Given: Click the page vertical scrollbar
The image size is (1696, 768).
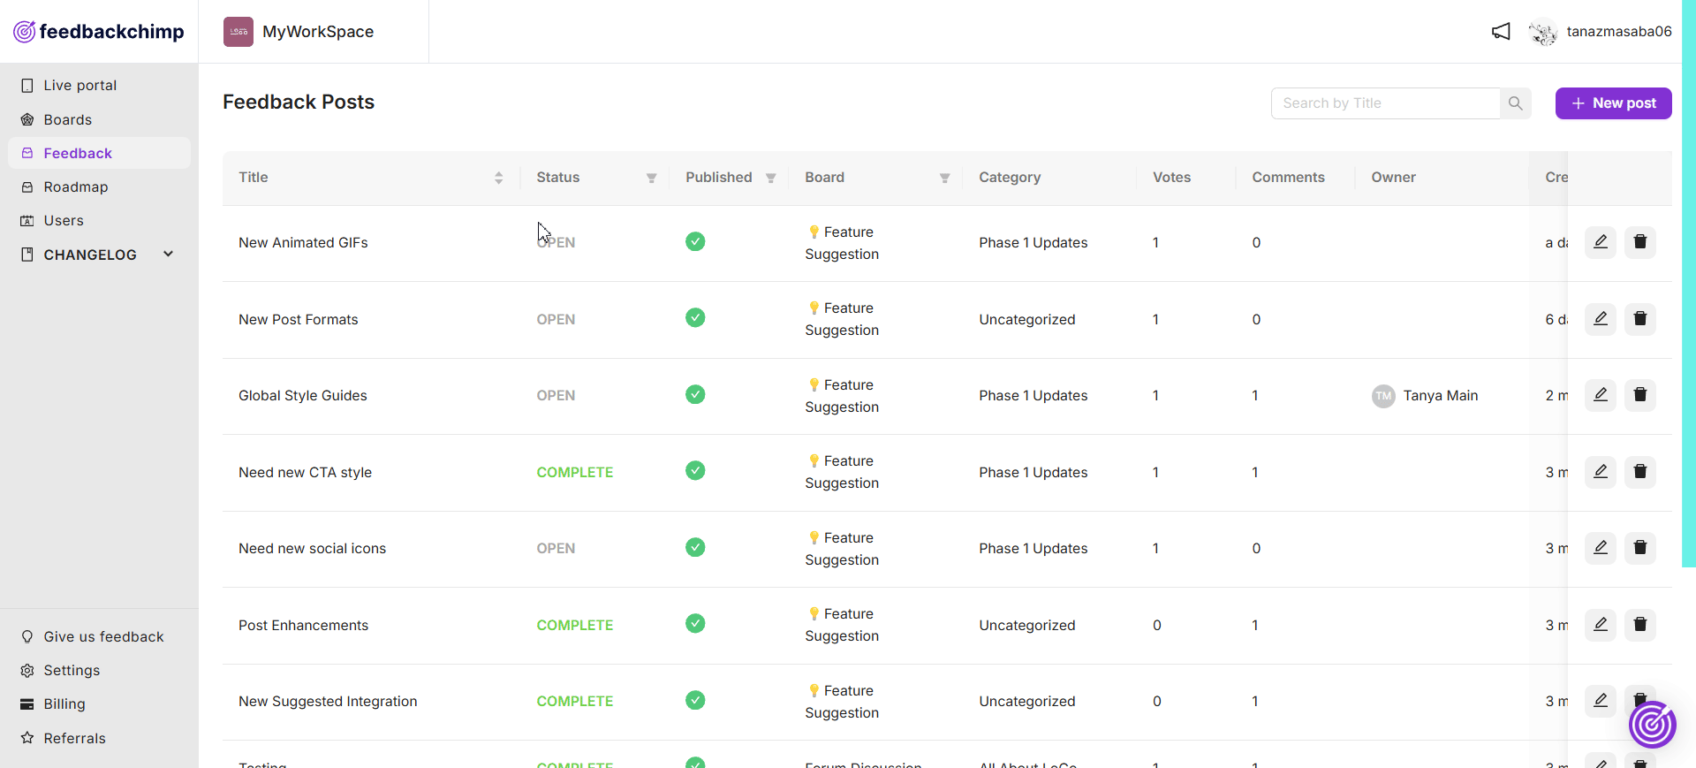Looking at the screenshot, I should click(1689, 284).
